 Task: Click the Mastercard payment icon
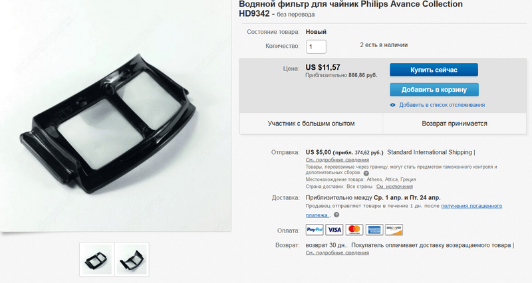354,230
